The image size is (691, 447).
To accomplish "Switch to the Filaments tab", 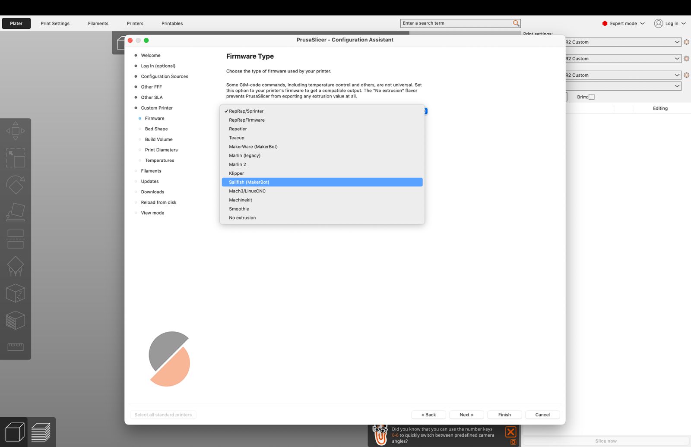I will coord(98,24).
